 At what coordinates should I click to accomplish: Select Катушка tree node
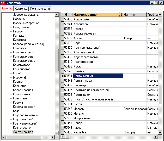pyautogui.click(x=19, y=36)
